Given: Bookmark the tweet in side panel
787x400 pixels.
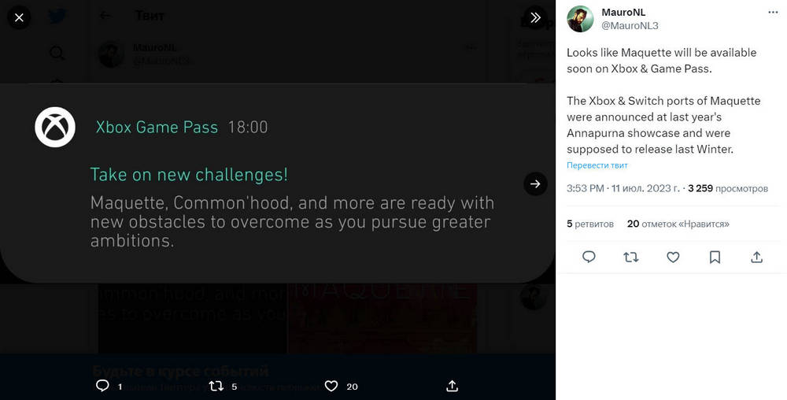Looking at the screenshot, I should (x=715, y=257).
